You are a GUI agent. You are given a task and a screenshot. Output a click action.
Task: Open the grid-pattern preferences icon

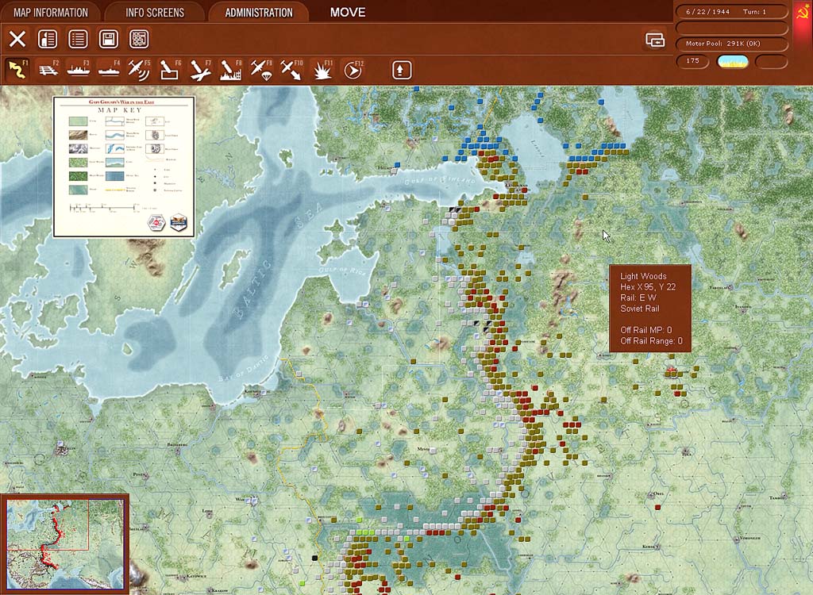point(139,39)
